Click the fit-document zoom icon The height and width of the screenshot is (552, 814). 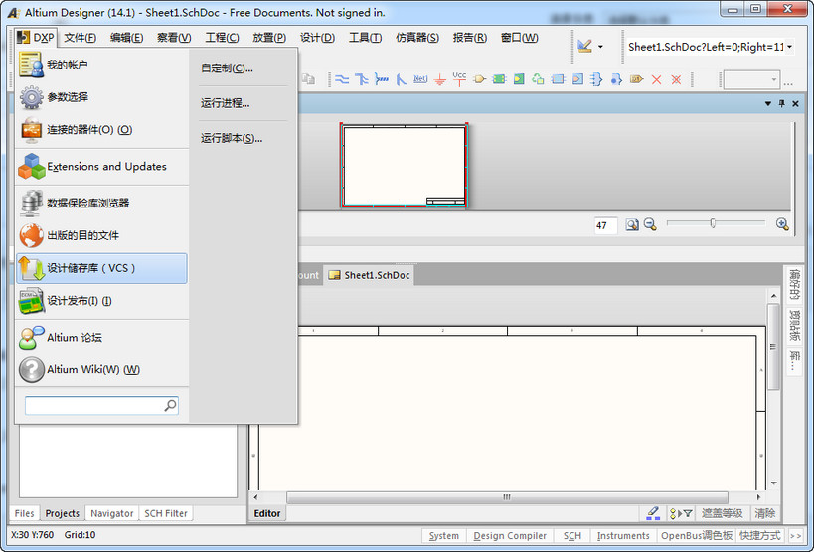click(x=632, y=224)
